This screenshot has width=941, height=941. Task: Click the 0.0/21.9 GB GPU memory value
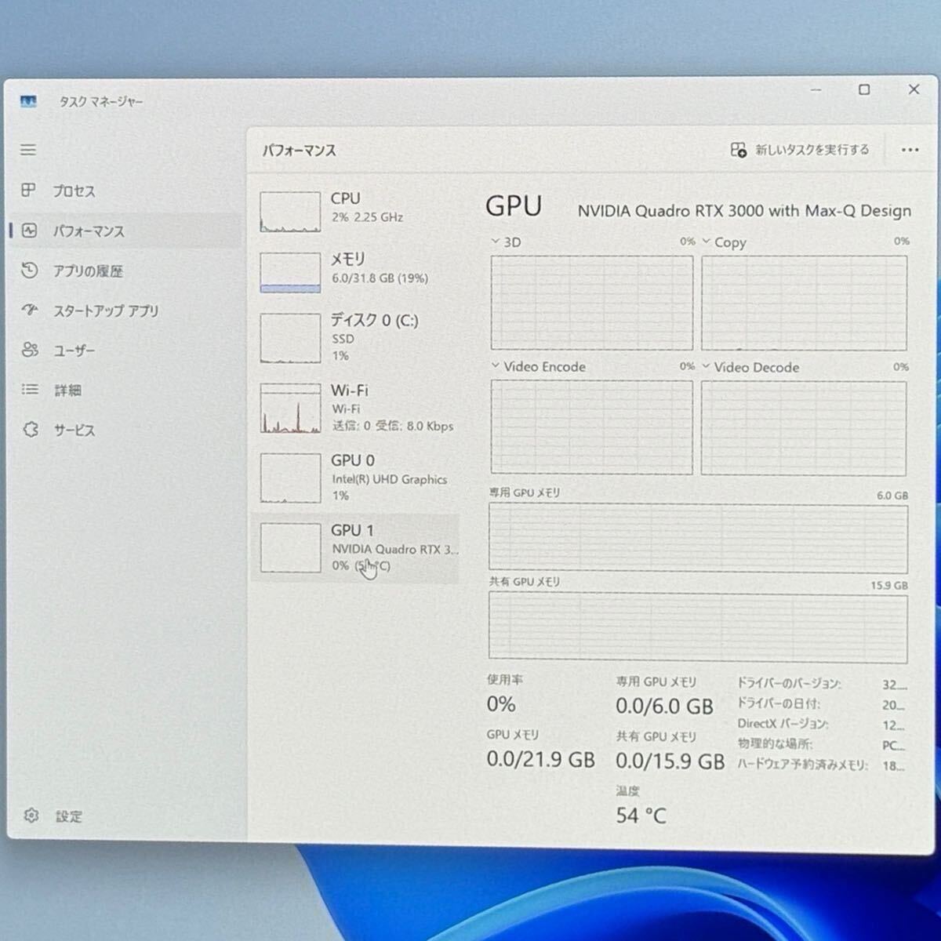[x=540, y=759]
